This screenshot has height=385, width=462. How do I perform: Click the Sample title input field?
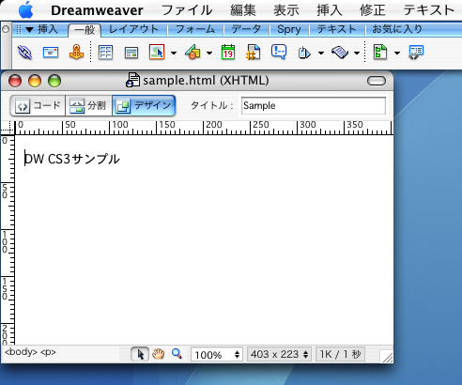tap(314, 105)
